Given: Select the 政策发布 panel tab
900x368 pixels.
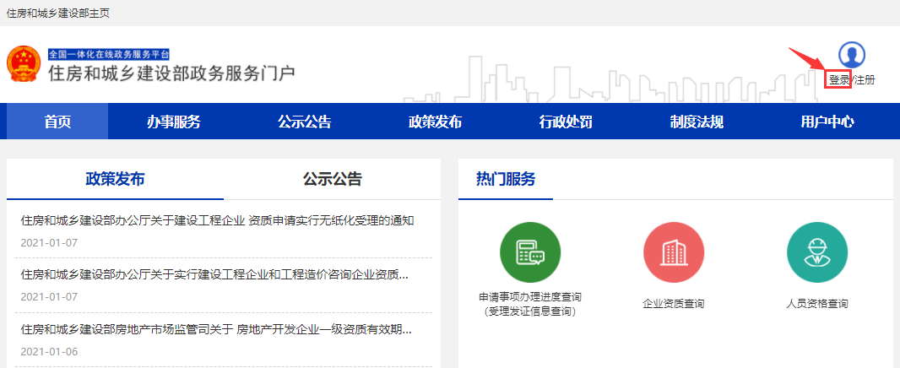Looking at the screenshot, I should [115, 179].
